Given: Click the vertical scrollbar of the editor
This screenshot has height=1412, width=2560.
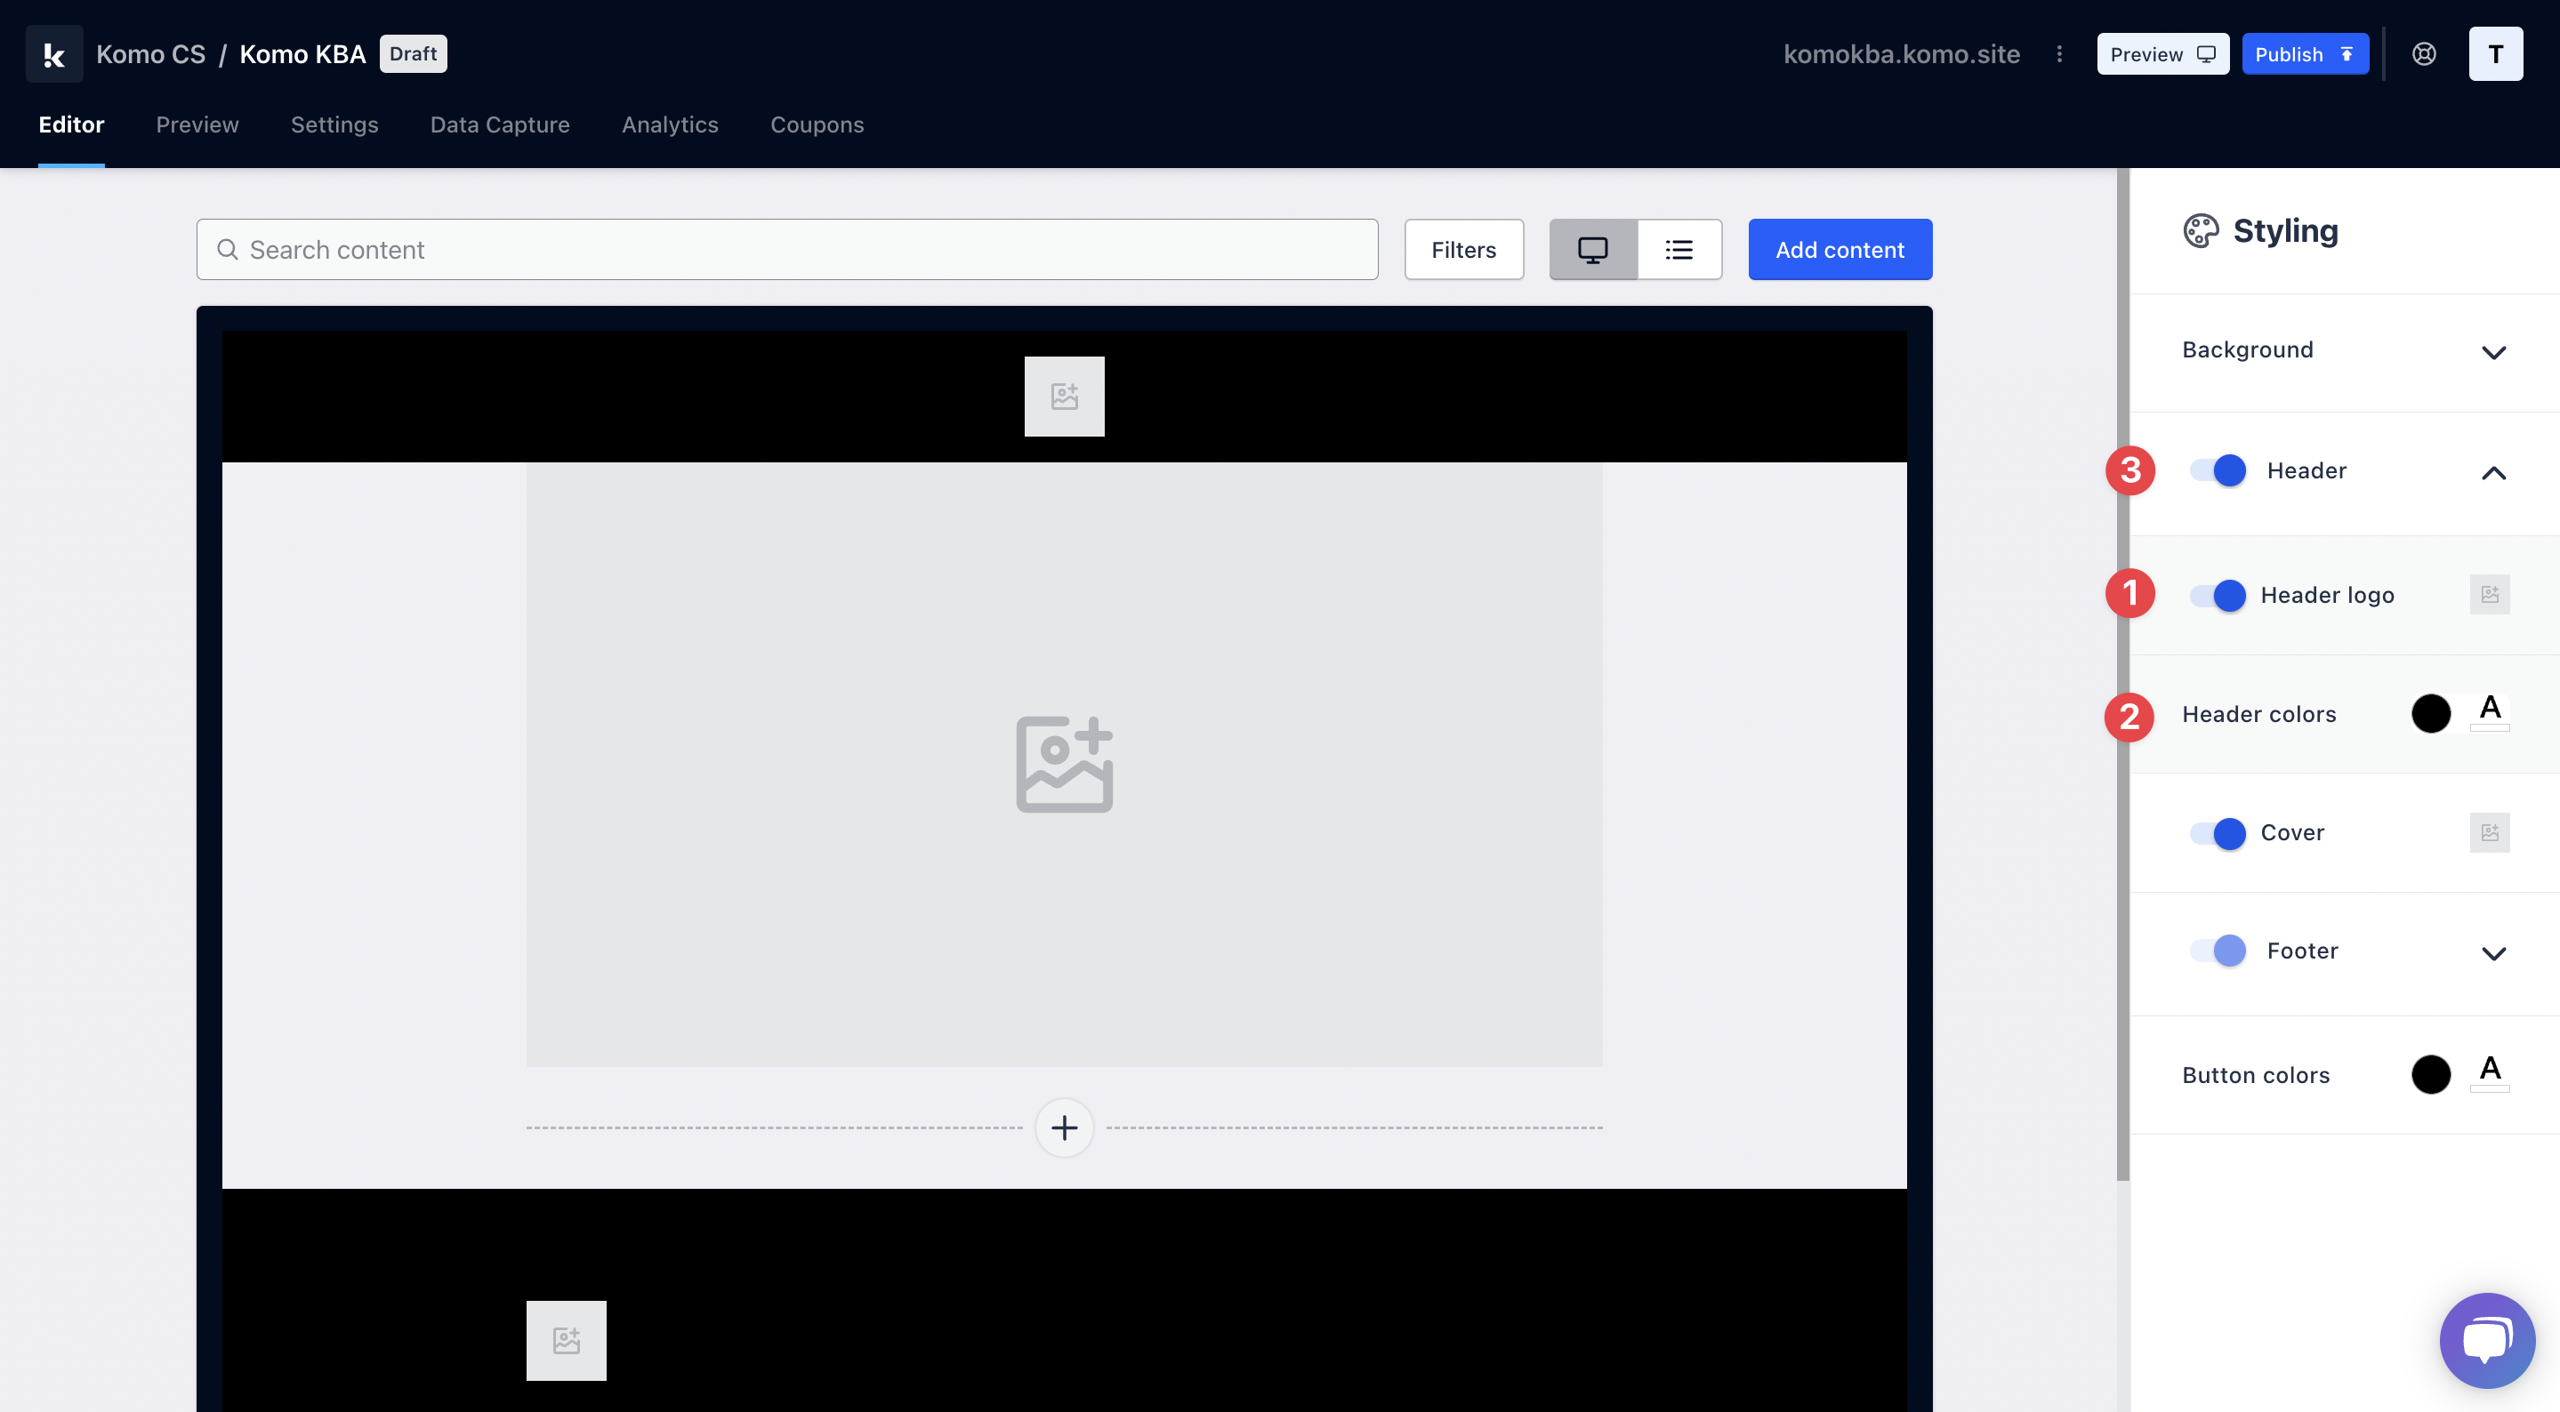Looking at the screenshot, I should 2121,676.
